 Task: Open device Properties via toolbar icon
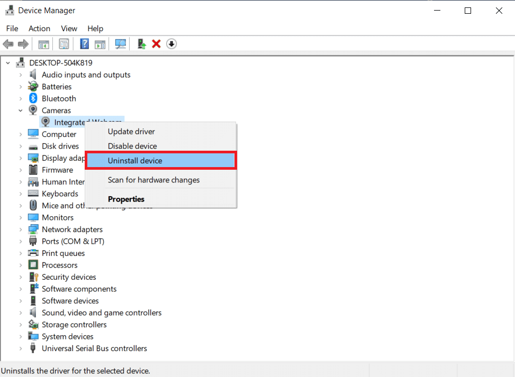point(64,44)
